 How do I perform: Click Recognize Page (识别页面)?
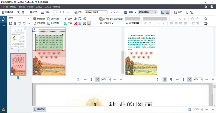(39, 23)
